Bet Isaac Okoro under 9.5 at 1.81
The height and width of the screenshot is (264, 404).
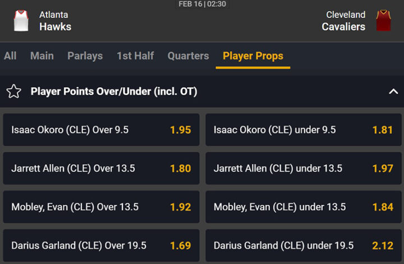[303, 130]
